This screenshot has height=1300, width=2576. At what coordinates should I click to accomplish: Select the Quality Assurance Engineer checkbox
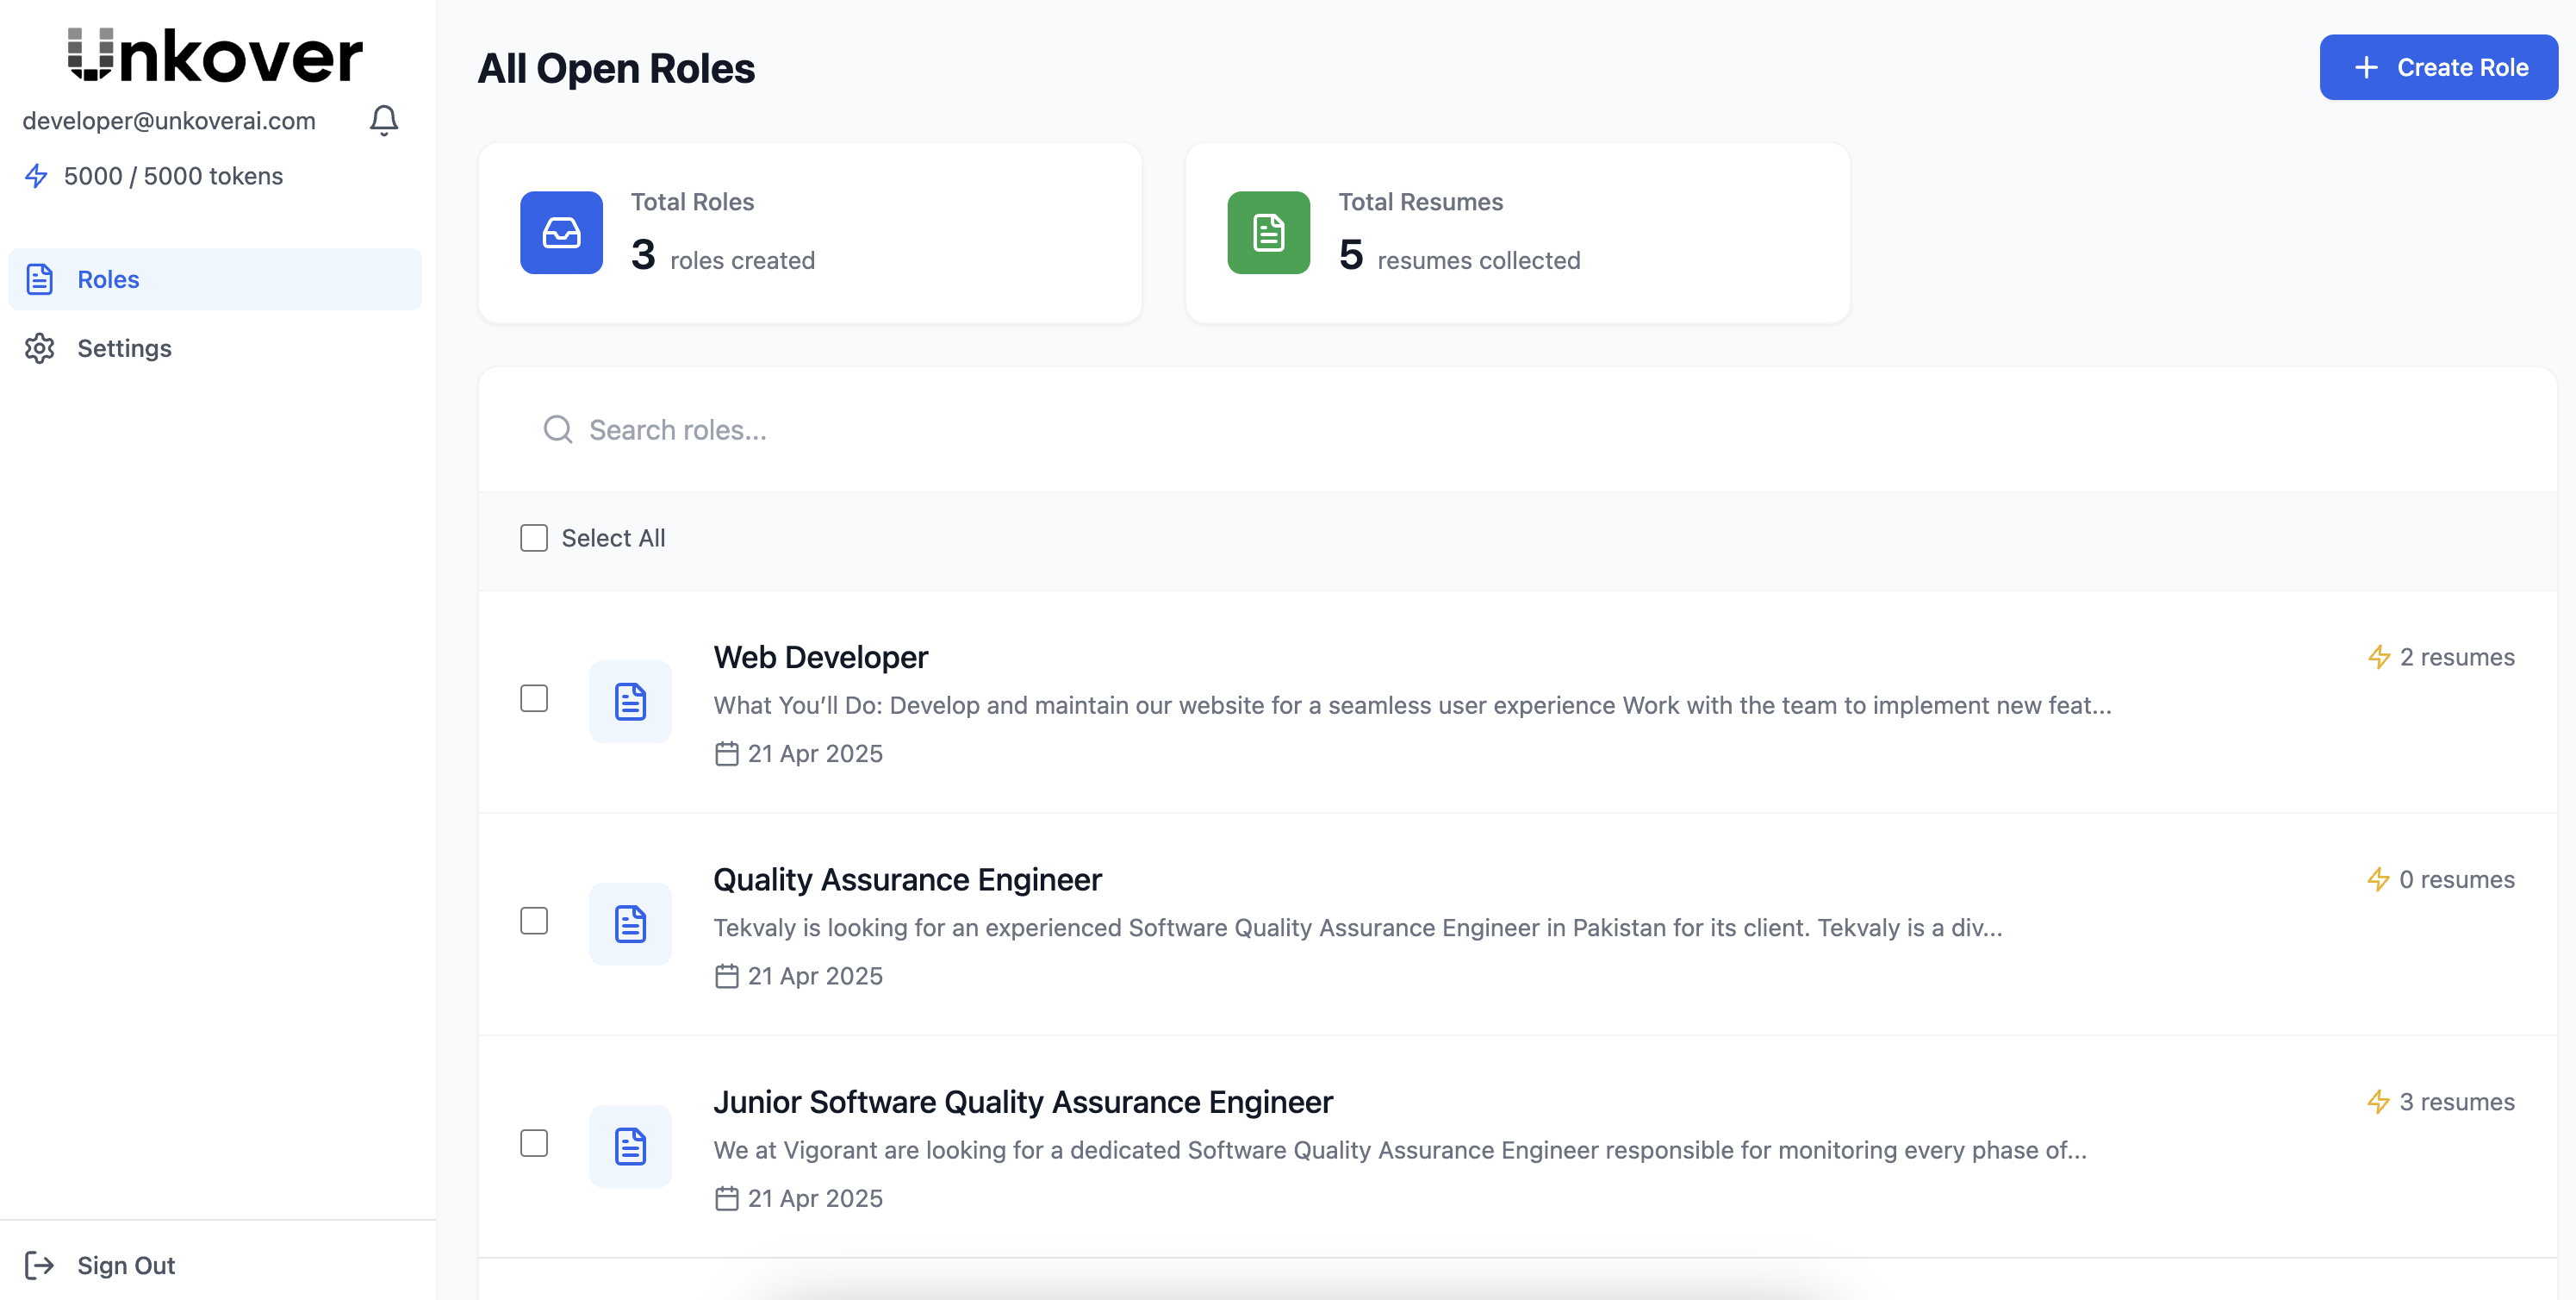point(534,921)
